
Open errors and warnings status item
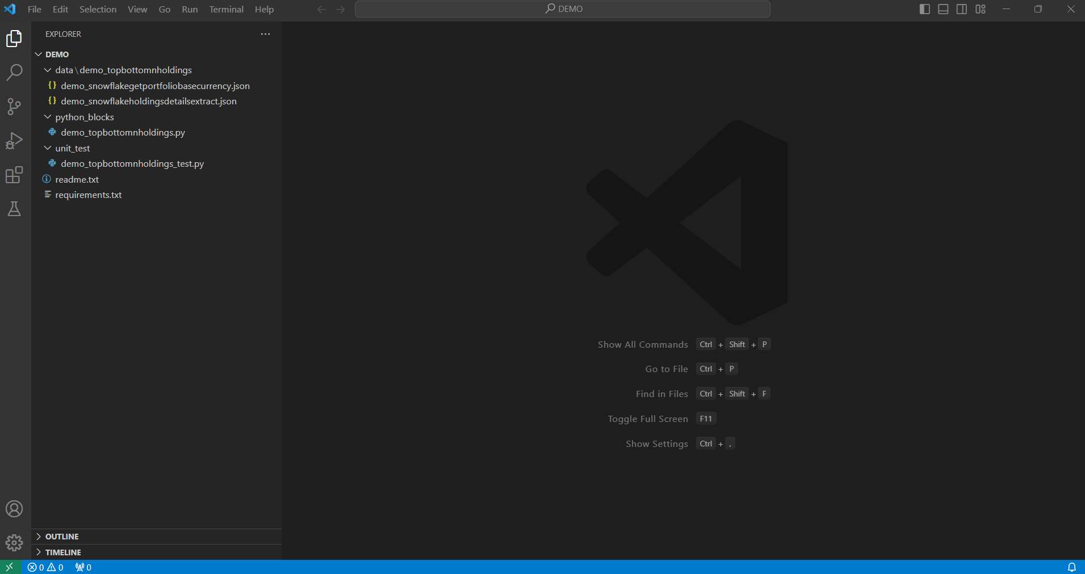coord(45,567)
